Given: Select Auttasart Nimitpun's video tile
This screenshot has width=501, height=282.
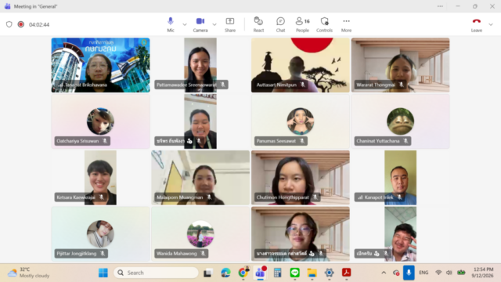Looking at the screenshot, I should point(301,65).
